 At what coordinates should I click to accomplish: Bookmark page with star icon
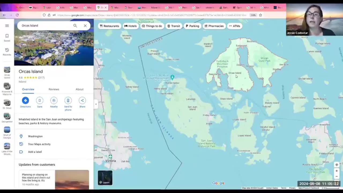[260, 15]
